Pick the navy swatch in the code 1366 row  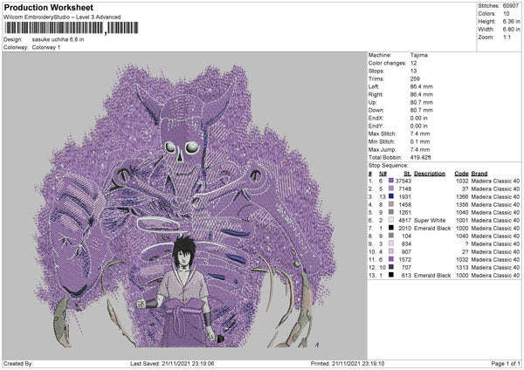coord(391,196)
